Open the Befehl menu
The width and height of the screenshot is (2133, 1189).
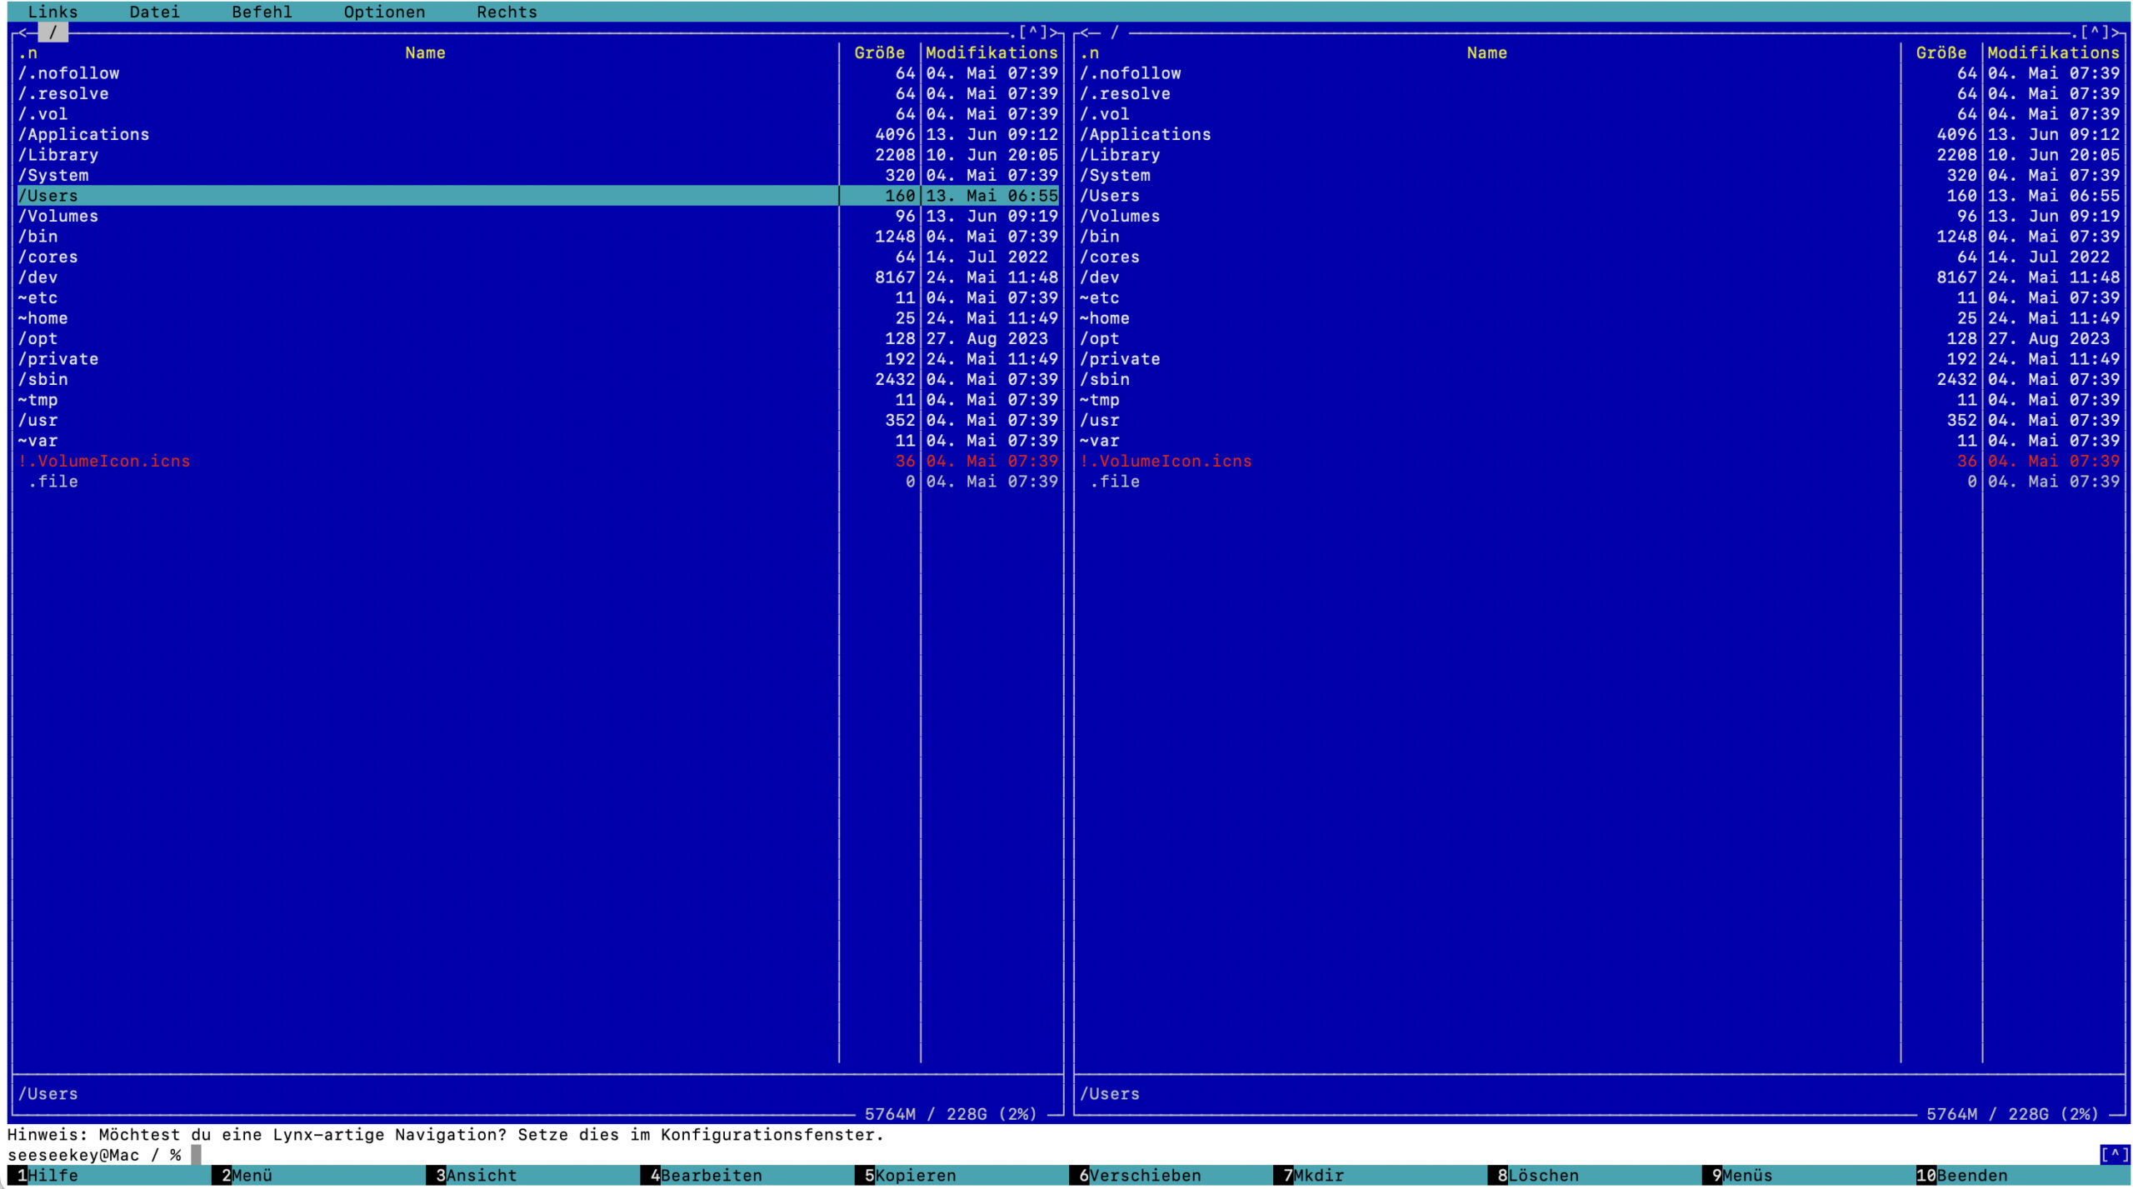(262, 12)
